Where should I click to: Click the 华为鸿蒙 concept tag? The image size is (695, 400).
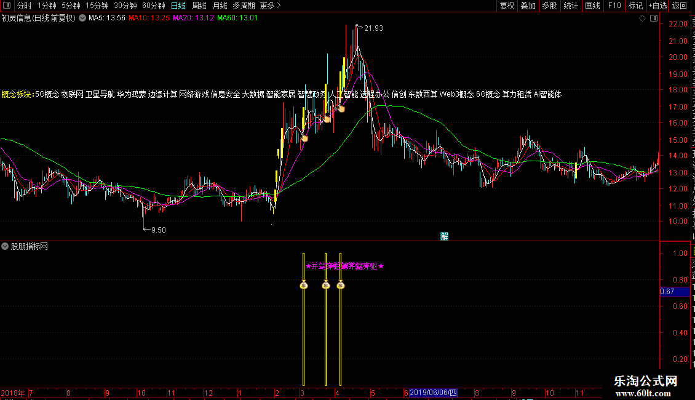tap(131, 94)
